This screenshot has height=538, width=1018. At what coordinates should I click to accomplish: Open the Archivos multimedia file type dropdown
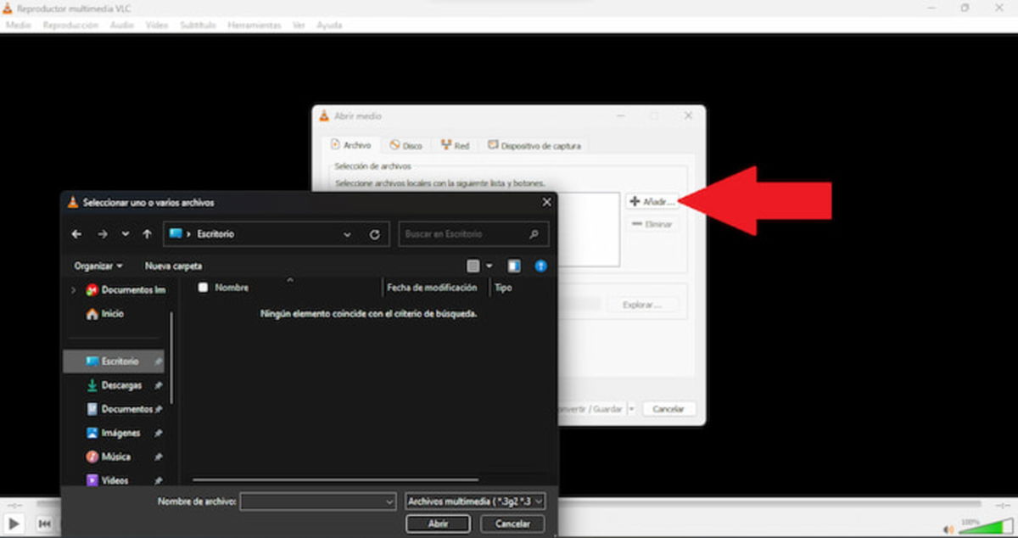coord(476,502)
